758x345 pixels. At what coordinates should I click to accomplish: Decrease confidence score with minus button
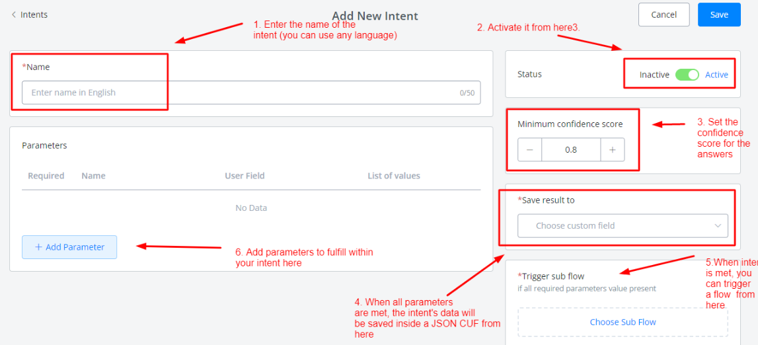(529, 150)
